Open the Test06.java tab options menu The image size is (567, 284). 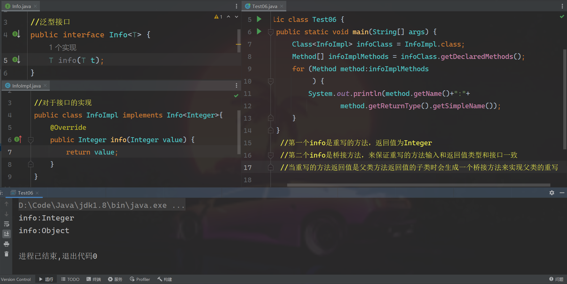[x=562, y=6]
